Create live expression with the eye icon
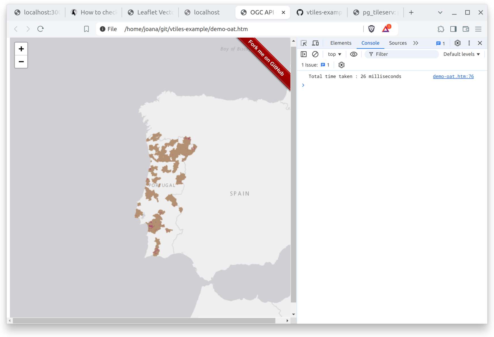The image size is (494, 337). point(353,54)
